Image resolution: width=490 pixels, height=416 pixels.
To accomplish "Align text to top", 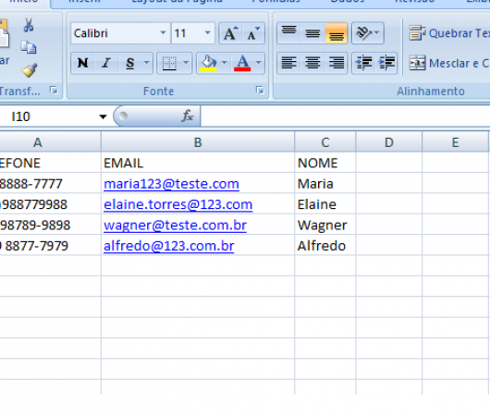I will [x=288, y=32].
